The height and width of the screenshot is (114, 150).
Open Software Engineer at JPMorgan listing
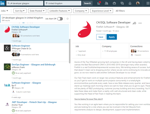21,46
